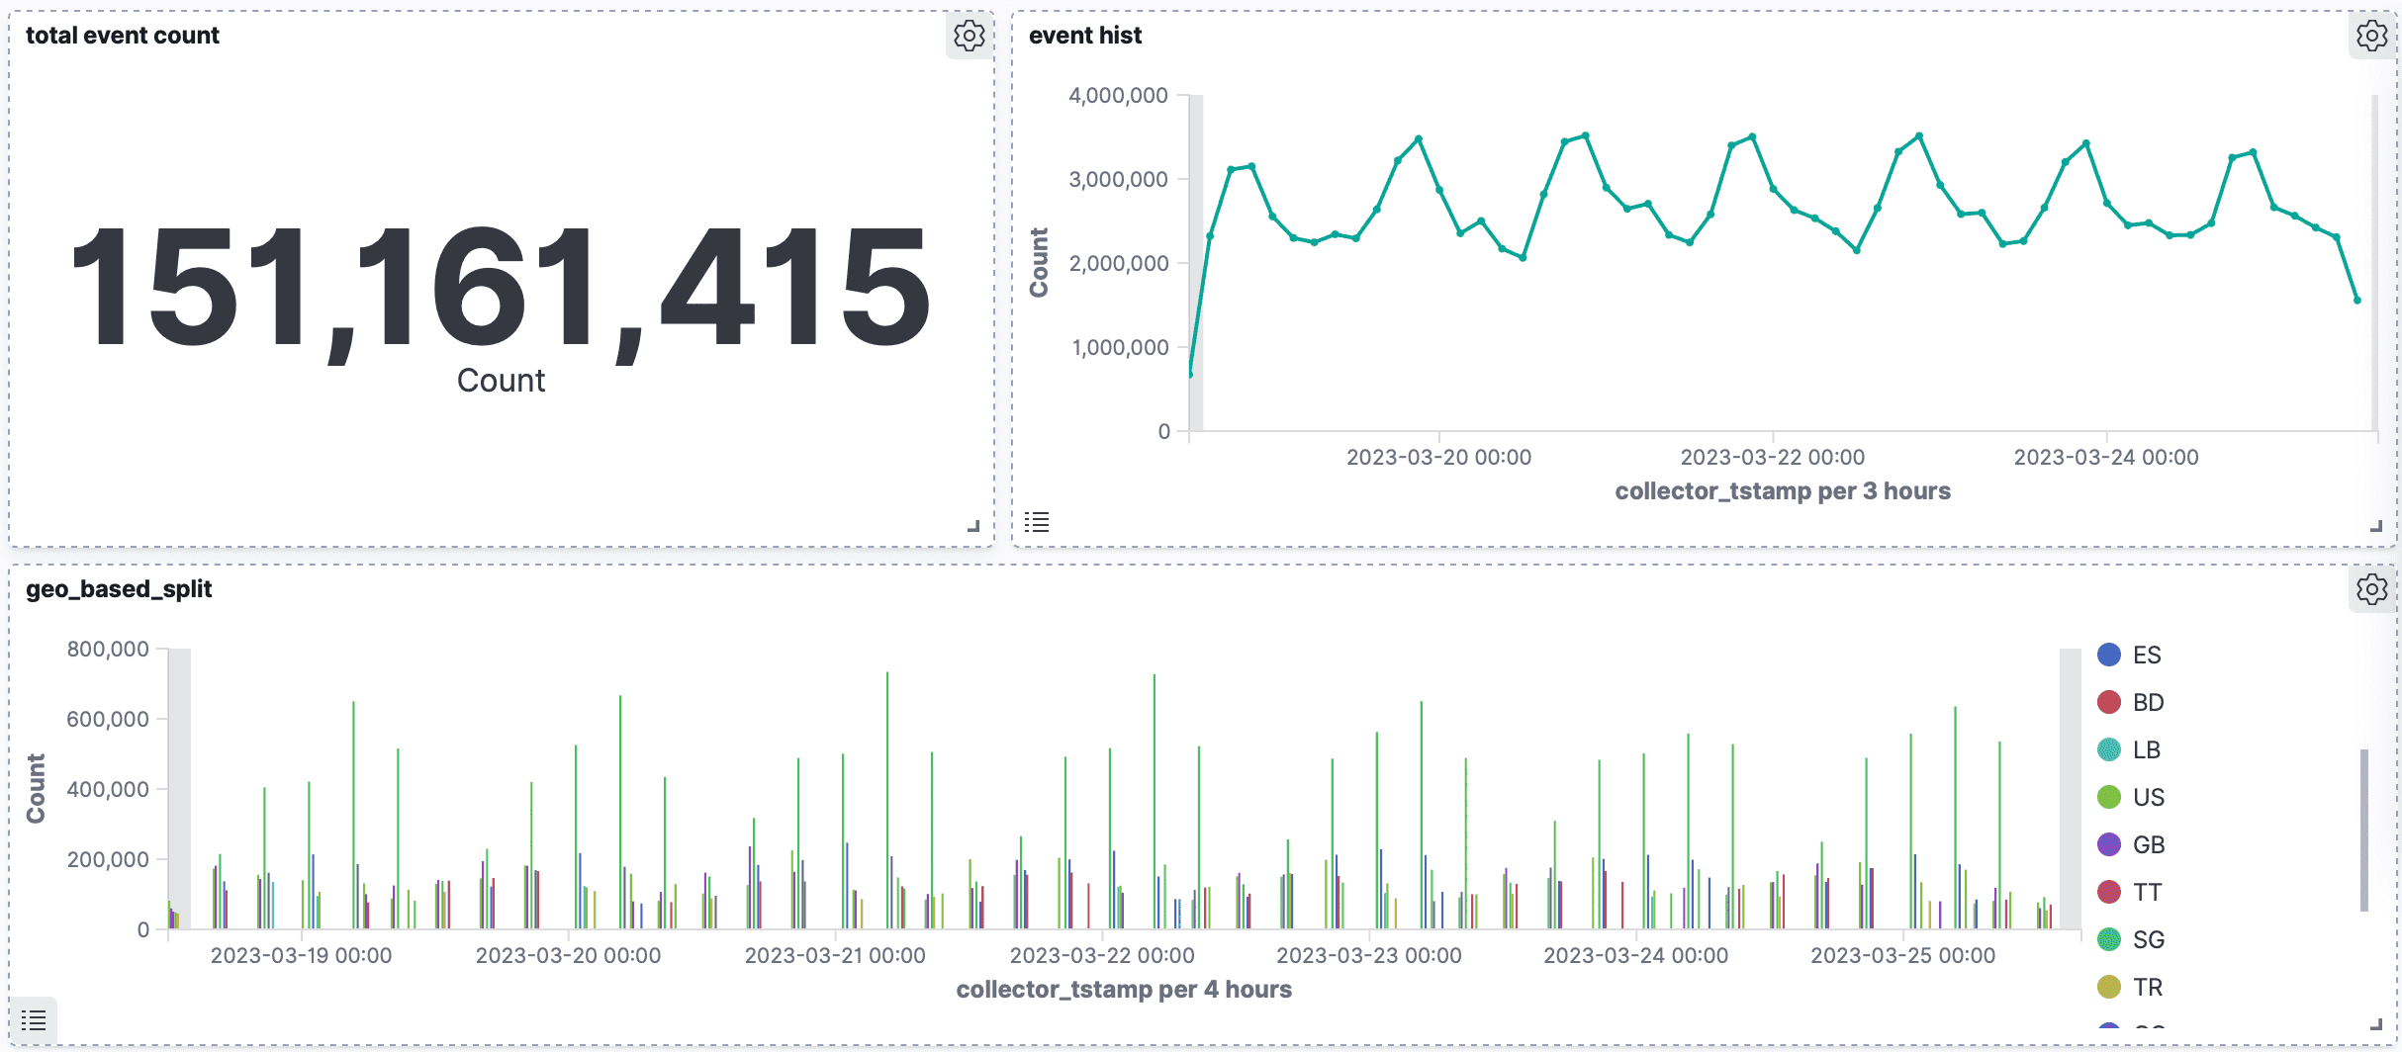Open total event count panel gear options
Screen dimensions: 2402x1052
(x=969, y=37)
